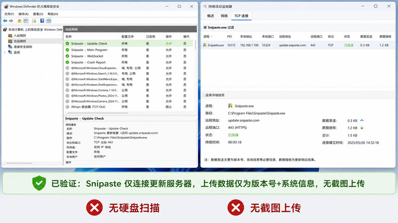The height and width of the screenshot is (223, 398).
Task: Click the update.snipaste.com cell in TCP table
Action: (292, 45)
